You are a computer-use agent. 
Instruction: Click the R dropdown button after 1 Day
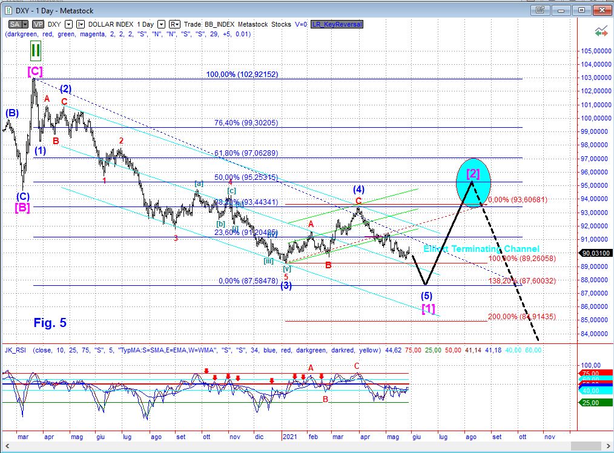174,24
